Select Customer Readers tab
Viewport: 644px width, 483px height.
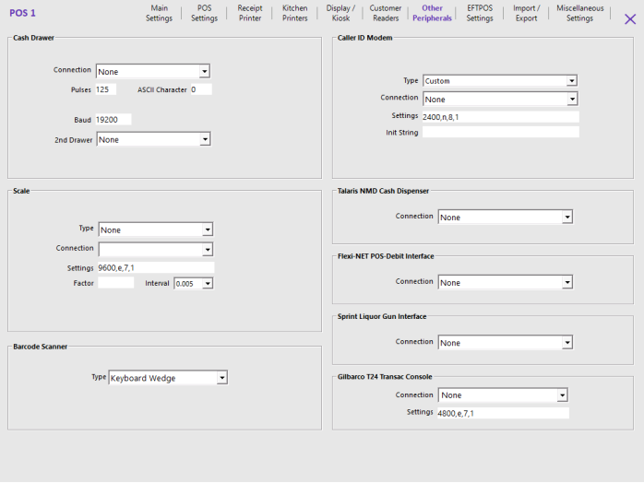tap(386, 13)
